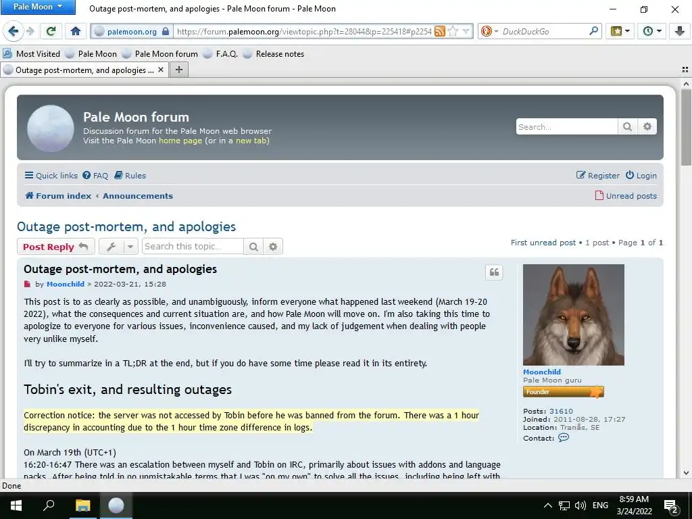Click the topic title heading link
The width and height of the screenshot is (692, 519).
[126, 226]
